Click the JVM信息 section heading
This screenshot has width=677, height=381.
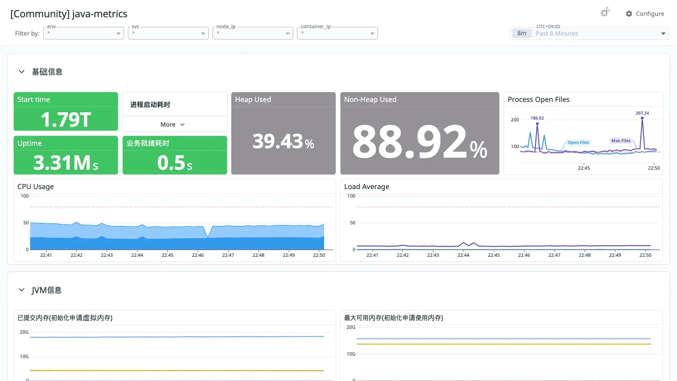(x=47, y=290)
